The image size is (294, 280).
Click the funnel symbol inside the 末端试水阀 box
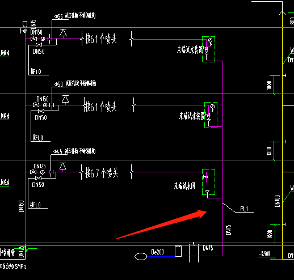[207, 192]
